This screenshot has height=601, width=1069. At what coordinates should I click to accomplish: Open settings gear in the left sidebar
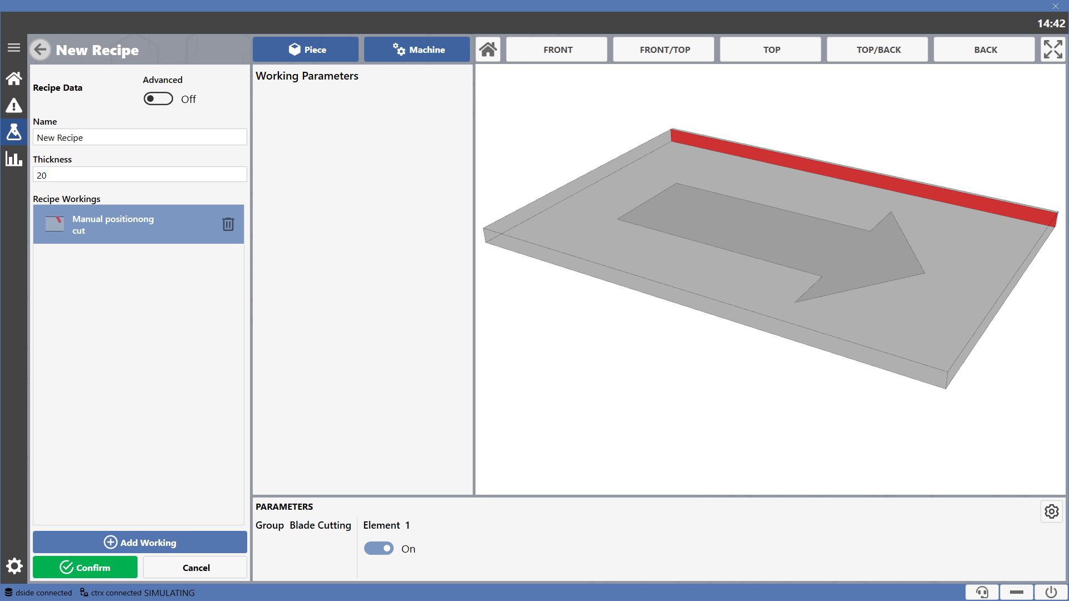click(14, 566)
